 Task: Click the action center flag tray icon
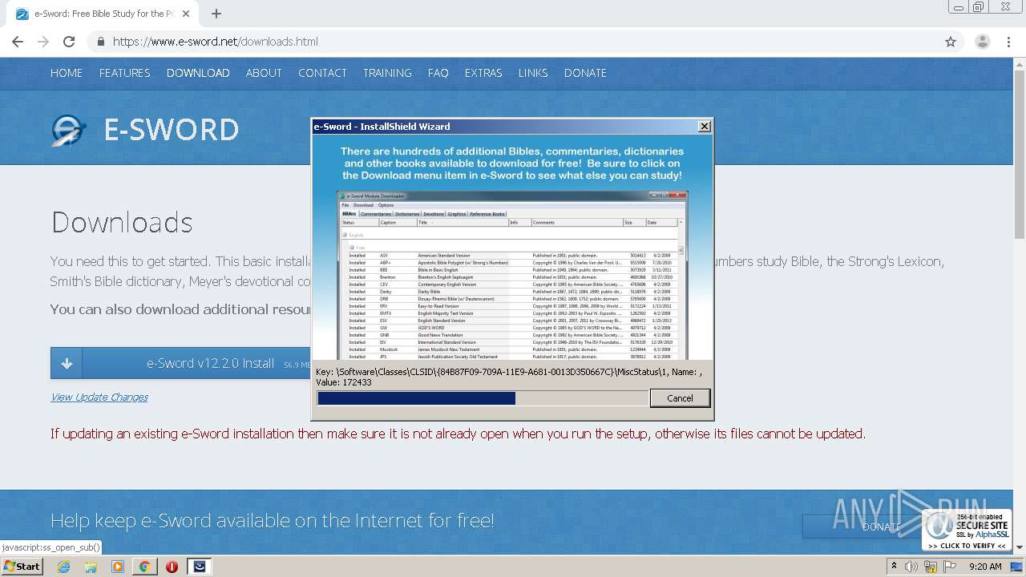(x=950, y=567)
